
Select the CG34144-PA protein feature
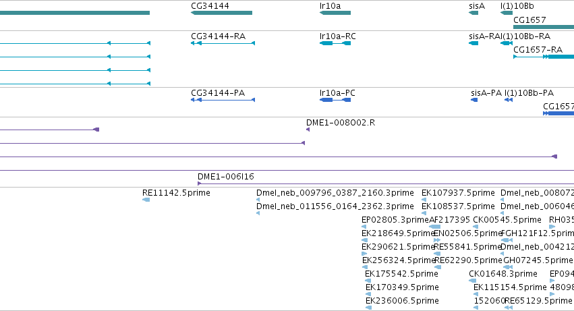tap(223, 100)
